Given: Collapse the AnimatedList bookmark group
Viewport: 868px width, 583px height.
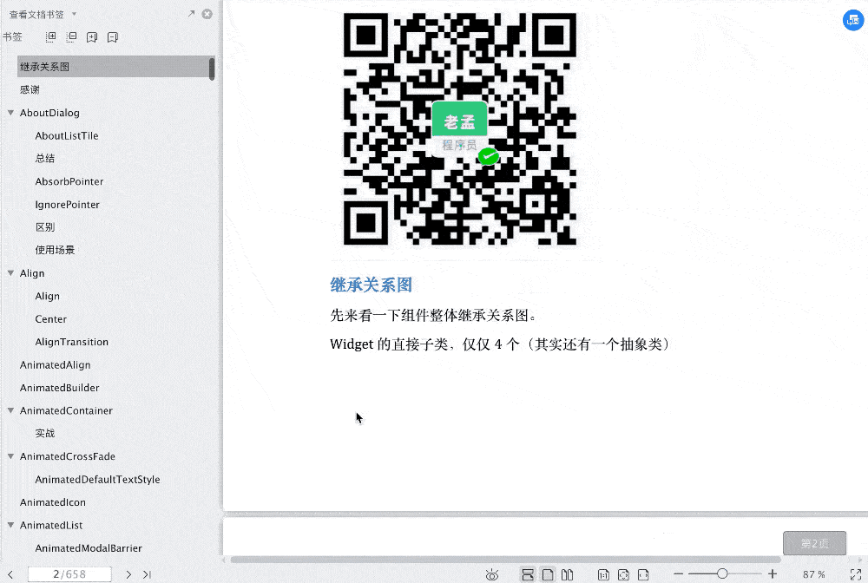Looking at the screenshot, I should click(x=10, y=525).
